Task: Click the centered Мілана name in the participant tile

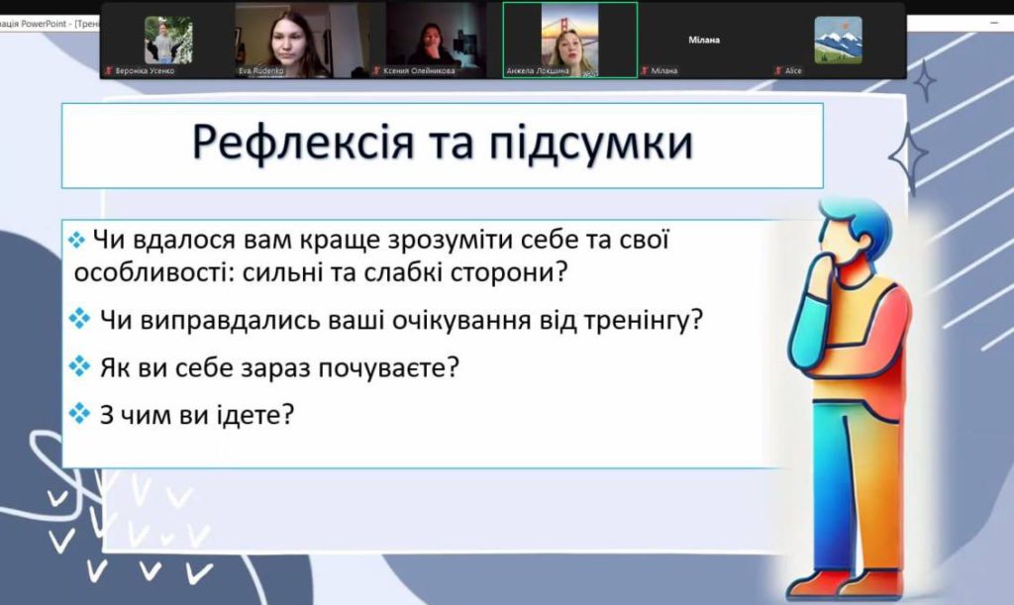Action: (x=704, y=40)
